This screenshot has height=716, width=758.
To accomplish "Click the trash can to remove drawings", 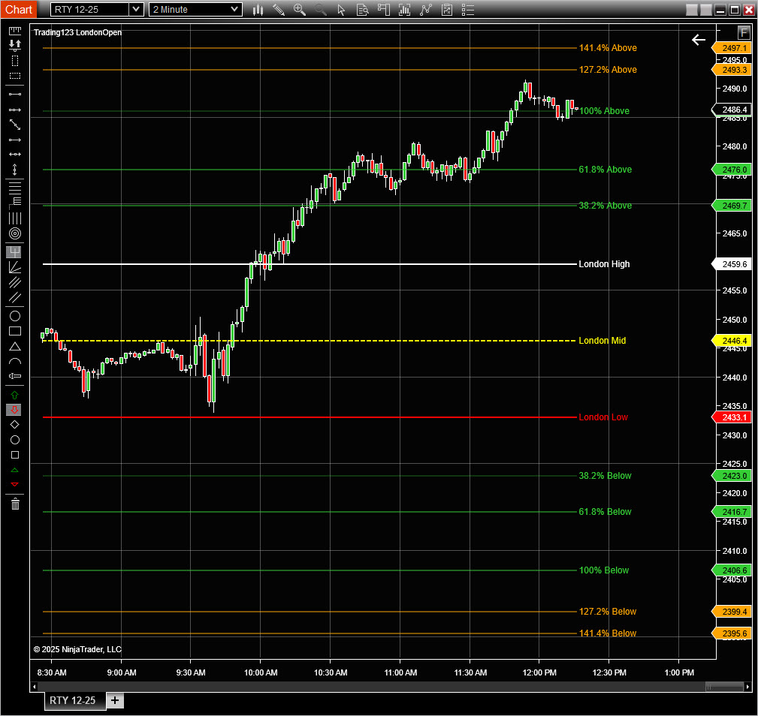I will click(14, 504).
